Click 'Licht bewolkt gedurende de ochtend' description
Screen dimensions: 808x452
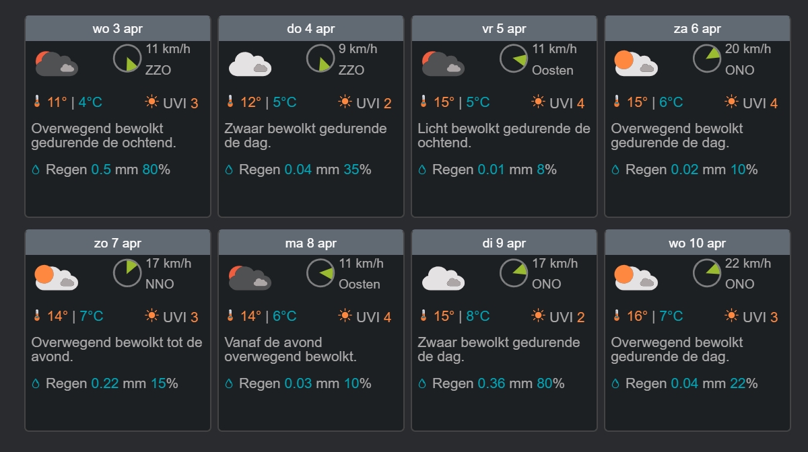click(x=504, y=136)
